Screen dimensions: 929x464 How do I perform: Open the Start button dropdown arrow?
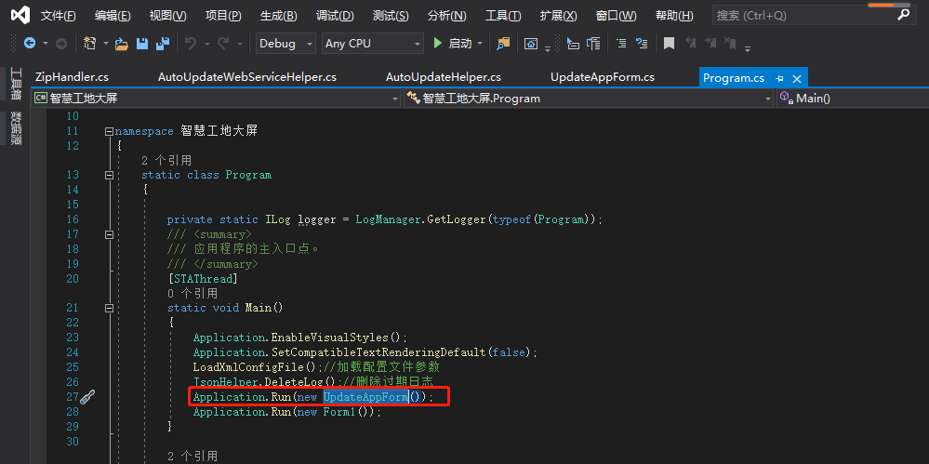480,44
